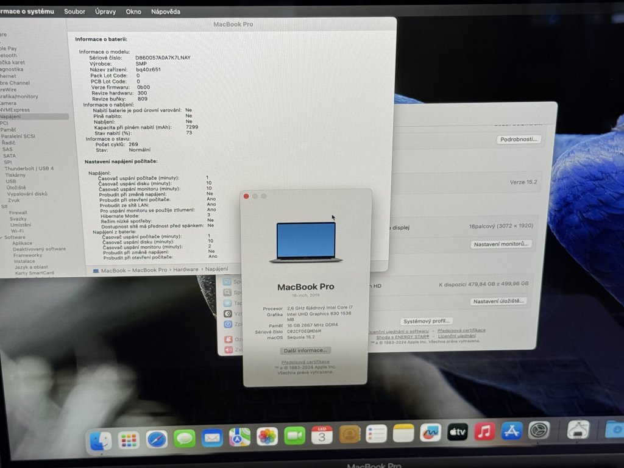
Task: Launch Safari from the Dock
Action: tap(157, 439)
